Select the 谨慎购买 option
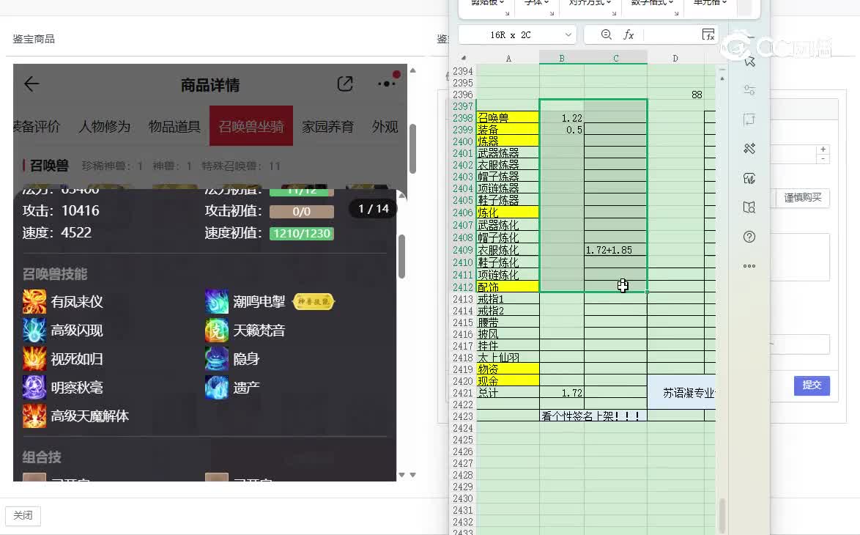The image size is (860, 535). (803, 198)
